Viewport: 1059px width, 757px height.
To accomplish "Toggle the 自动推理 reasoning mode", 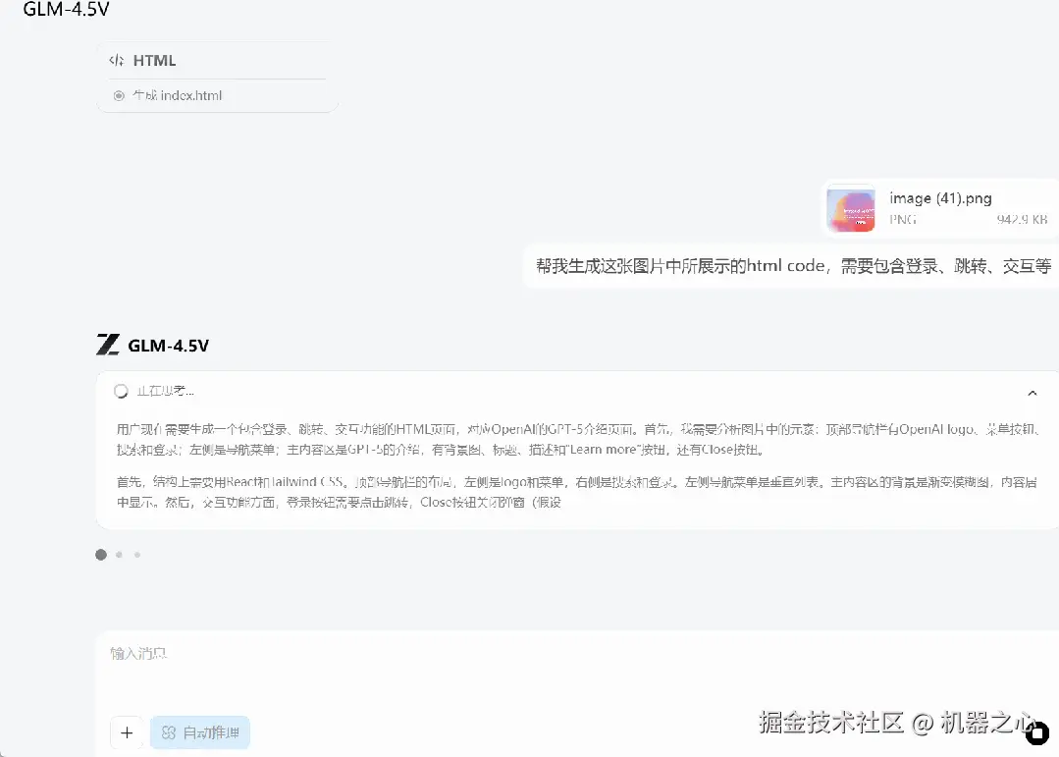I will click(x=200, y=732).
